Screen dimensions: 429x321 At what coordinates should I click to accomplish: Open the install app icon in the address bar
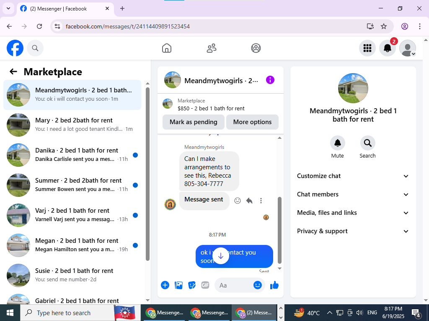point(370,26)
